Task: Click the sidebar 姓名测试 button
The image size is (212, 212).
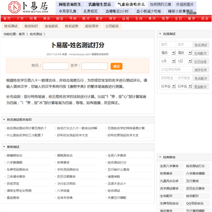Action: [201, 45]
